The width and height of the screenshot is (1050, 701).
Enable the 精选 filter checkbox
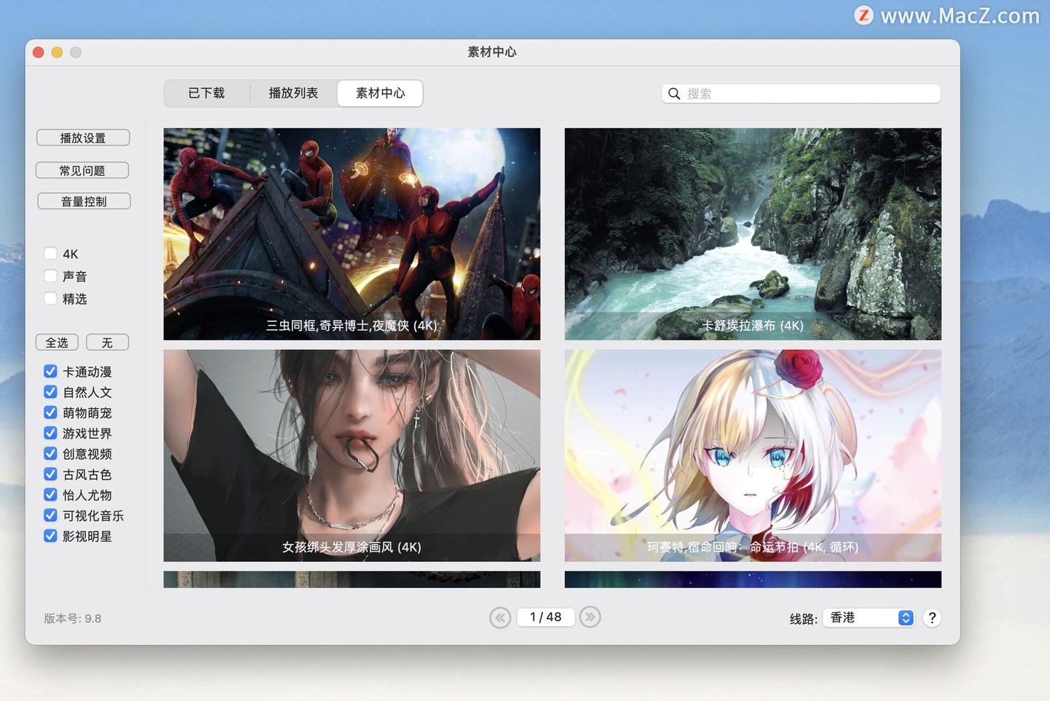click(50, 299)
